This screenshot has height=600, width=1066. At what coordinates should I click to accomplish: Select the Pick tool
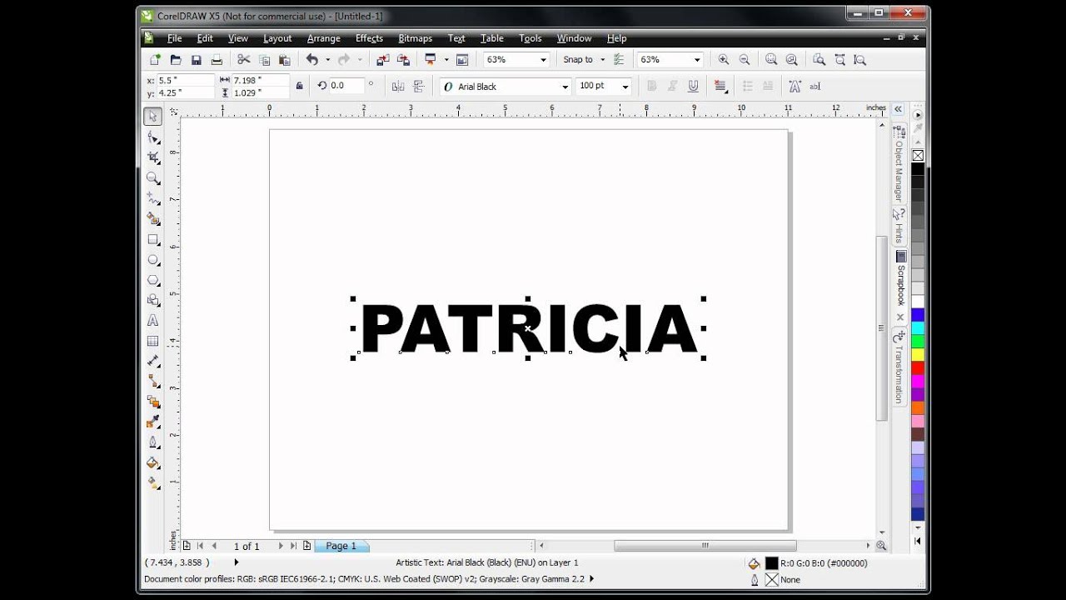pos(153,117)
